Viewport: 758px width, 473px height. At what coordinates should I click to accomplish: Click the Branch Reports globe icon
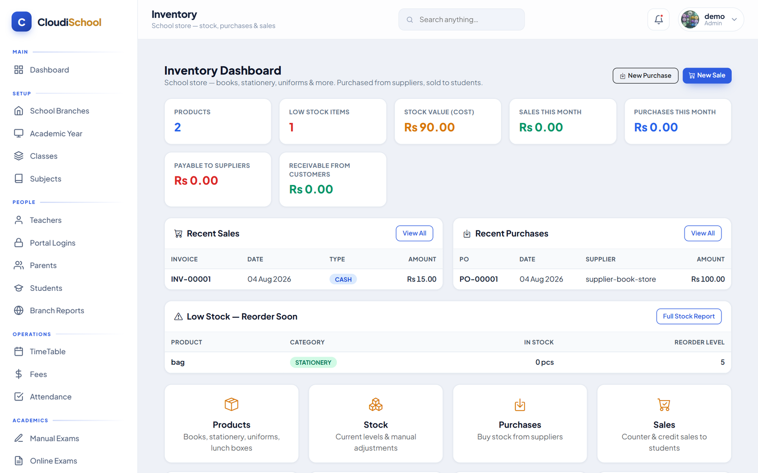coord(18,310)
